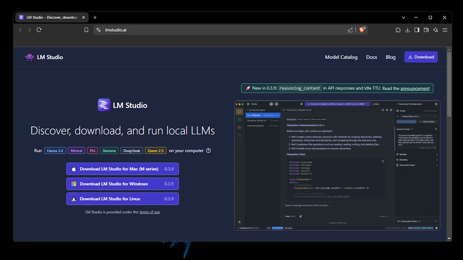Click the Brave Shields lion icon
The height and width of the screenshot is (260, 463).
pos(362,30)
